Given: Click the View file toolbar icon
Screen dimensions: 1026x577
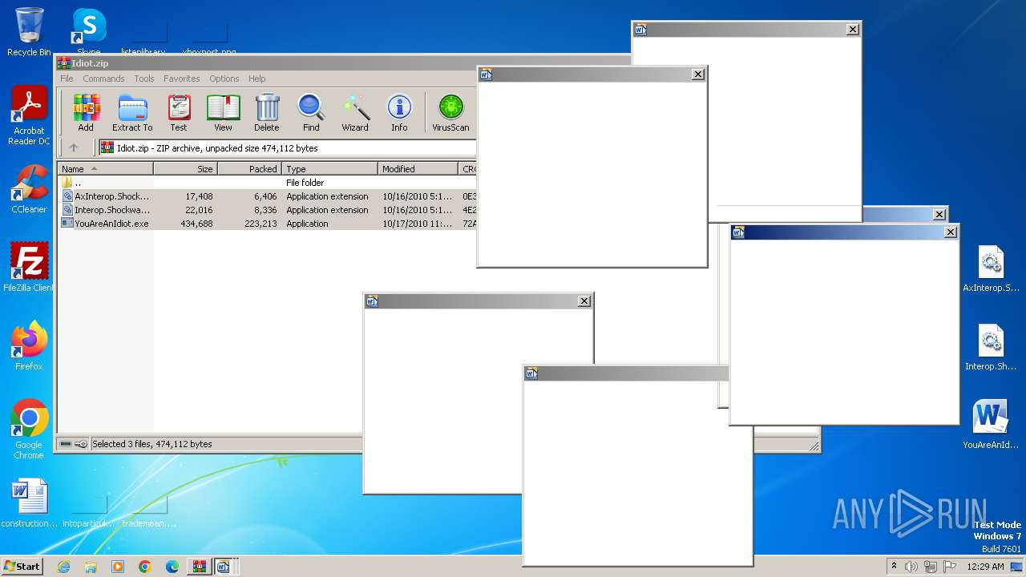Looking at the screenshot, I should click(223, 112).
